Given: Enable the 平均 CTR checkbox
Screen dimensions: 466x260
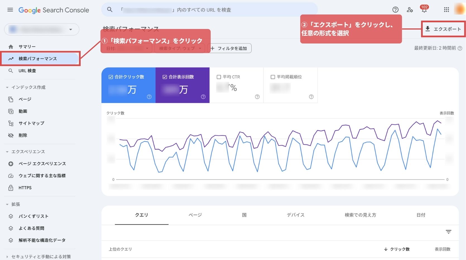Looking at the screenshot, I should [x=219, y=77].
